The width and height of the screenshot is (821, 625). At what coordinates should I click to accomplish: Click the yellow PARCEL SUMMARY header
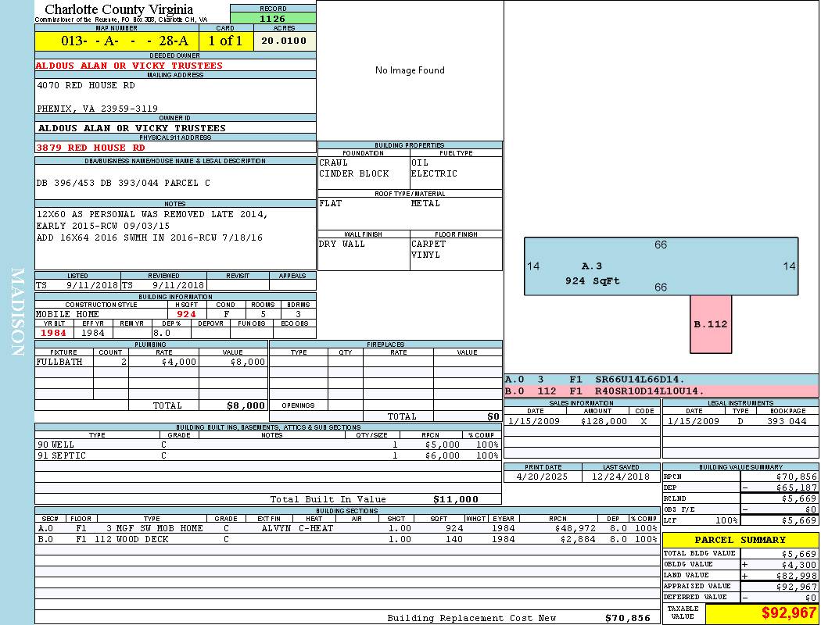tap(740, 540)
